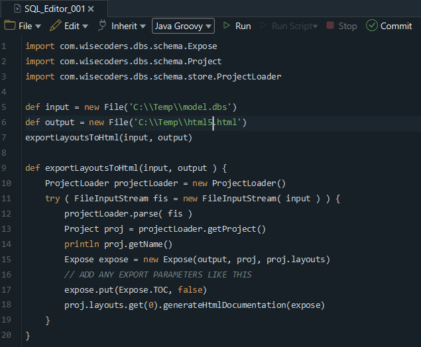Click 'new FileInputStream( input )' on line 11

coord(251,199)
